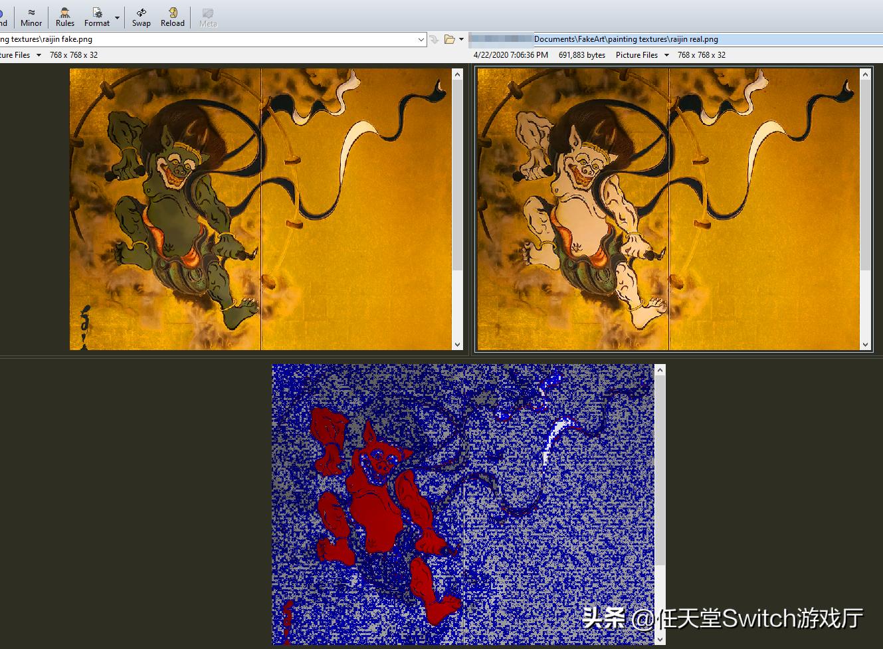Click the raijin fake green demon image
Viewport: 883px width, 649px height.
[260, 209]
